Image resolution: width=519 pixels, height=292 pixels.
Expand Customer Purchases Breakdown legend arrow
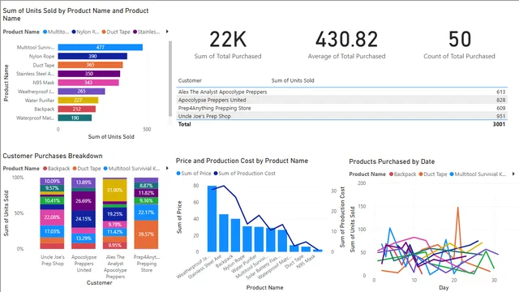[x=167, y=168]
